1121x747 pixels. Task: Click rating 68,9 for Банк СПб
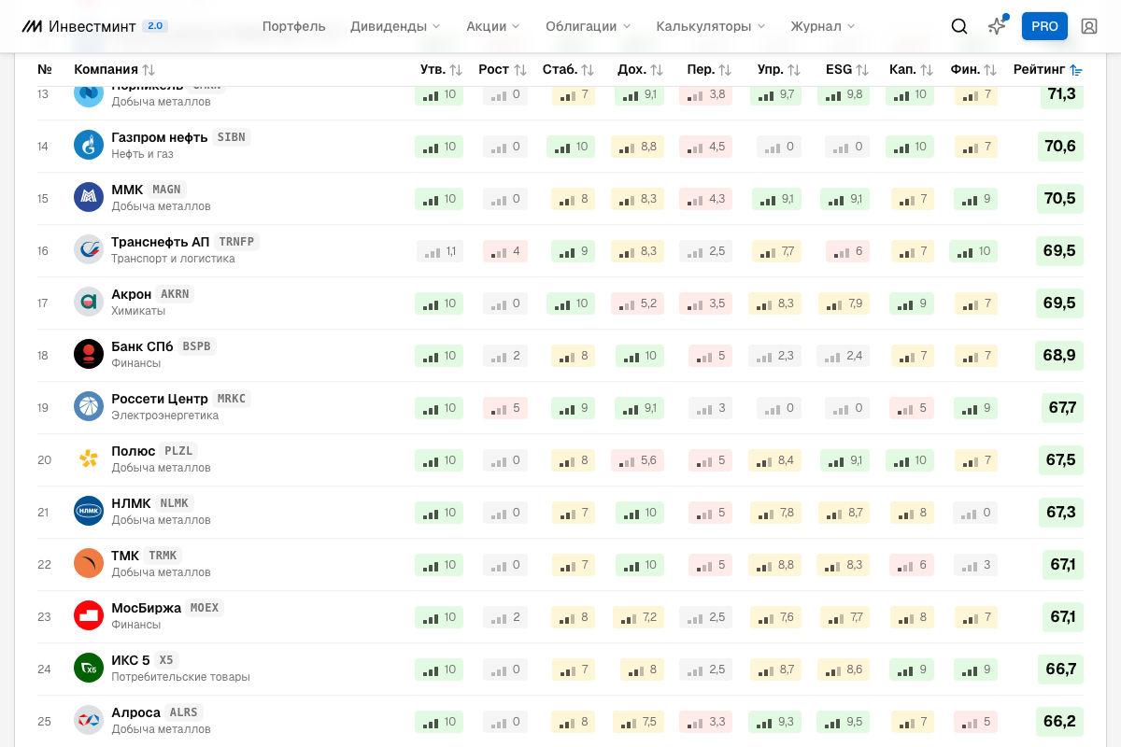(x=1059, y=356)
